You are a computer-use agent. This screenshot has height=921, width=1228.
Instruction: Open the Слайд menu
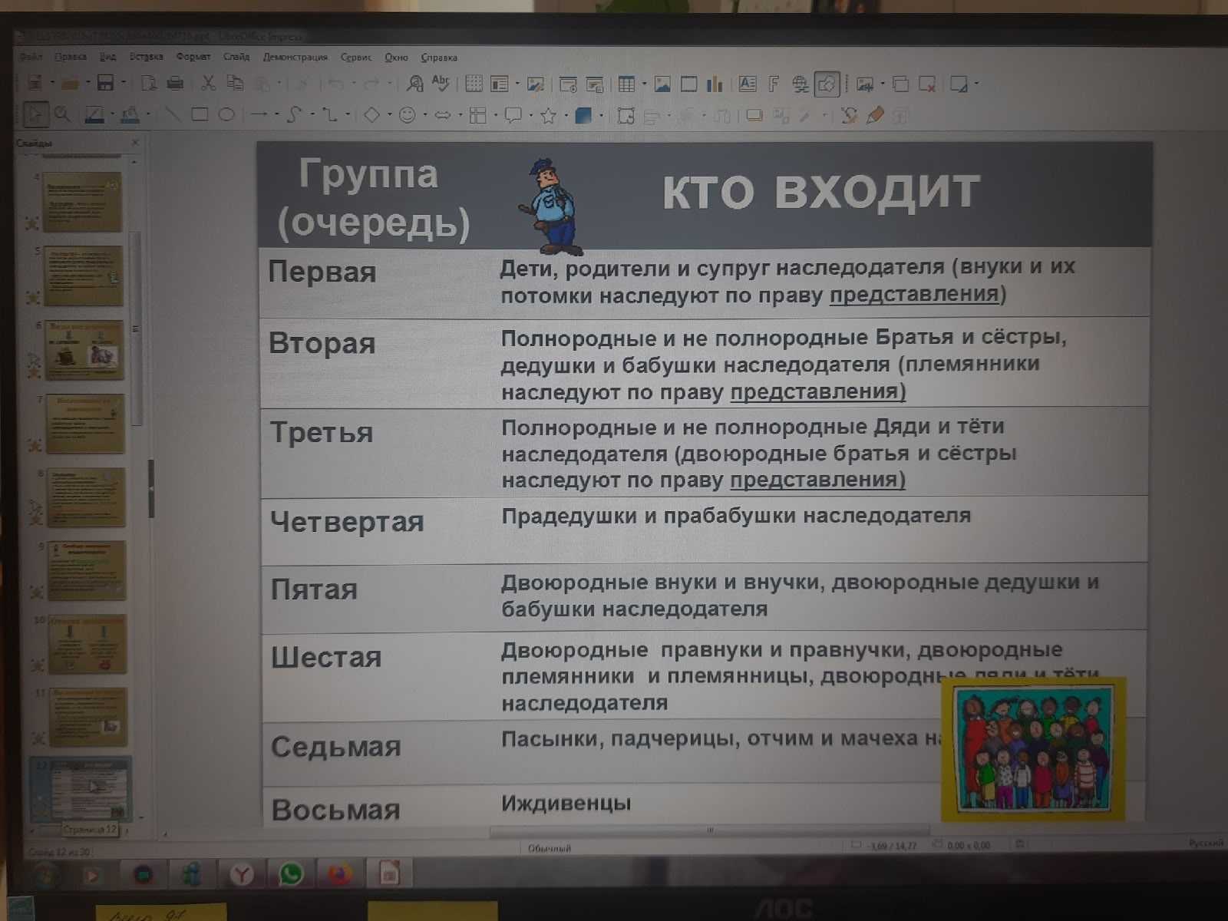point(236,57)
